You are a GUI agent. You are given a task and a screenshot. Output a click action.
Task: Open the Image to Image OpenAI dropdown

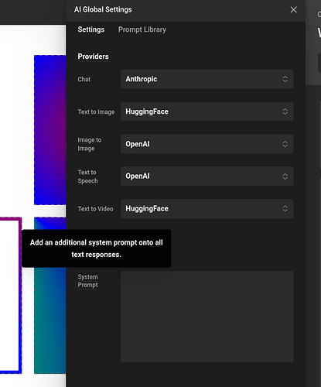coord(207,144)
